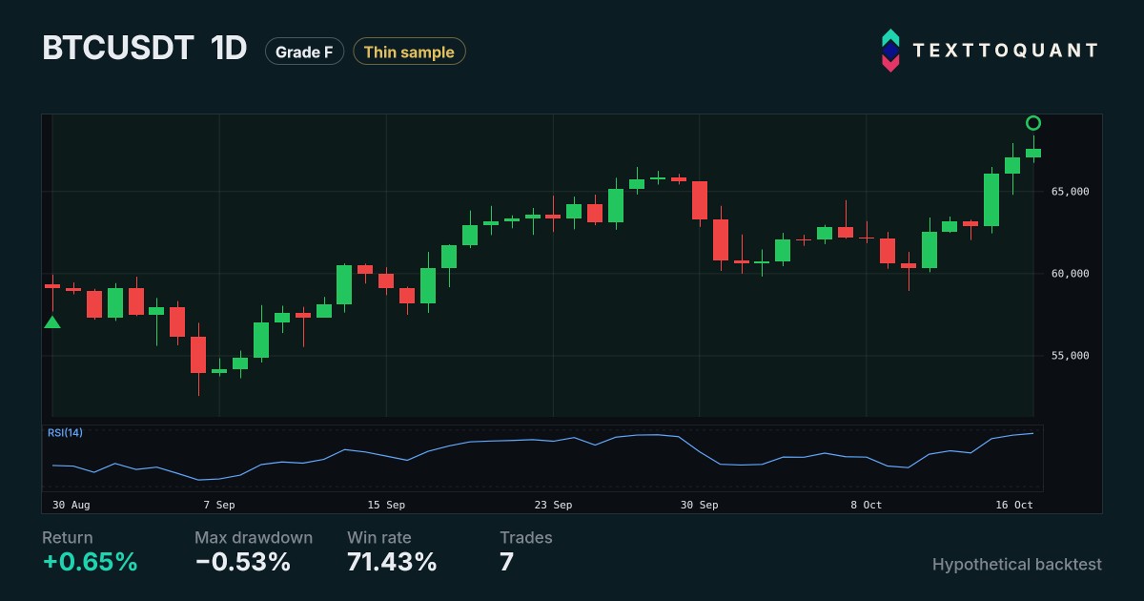Click the Hypothetical backtest note

(1017, 565)
